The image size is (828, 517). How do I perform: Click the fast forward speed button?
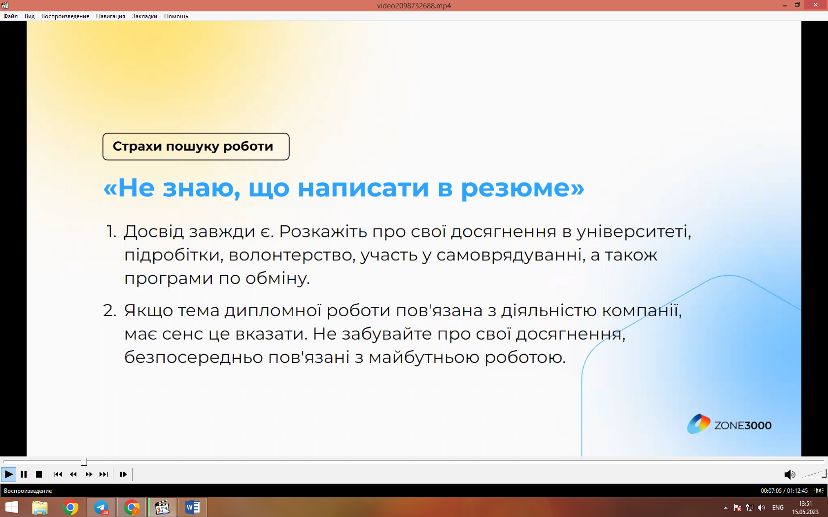(89, 474)
